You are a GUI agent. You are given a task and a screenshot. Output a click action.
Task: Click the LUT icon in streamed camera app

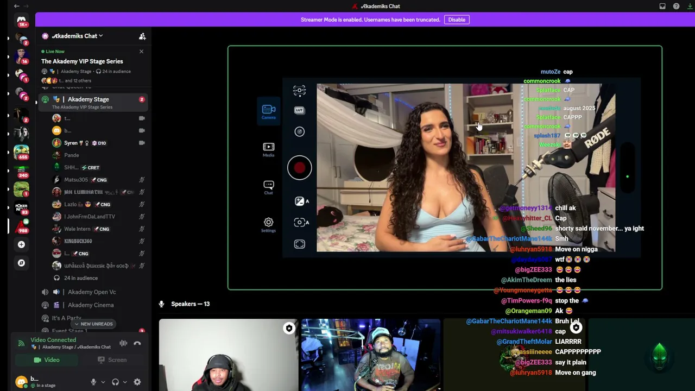299,110
